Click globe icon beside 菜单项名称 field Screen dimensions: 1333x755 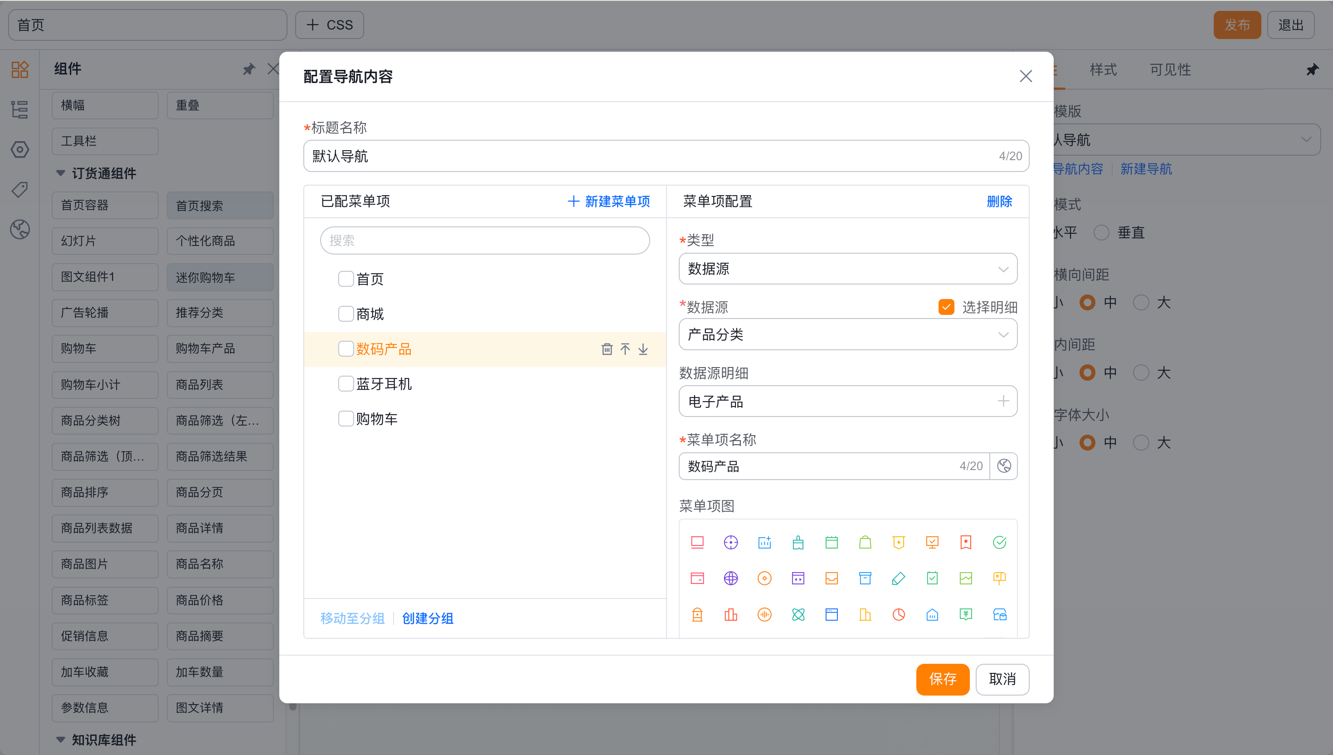[1003, 466]
